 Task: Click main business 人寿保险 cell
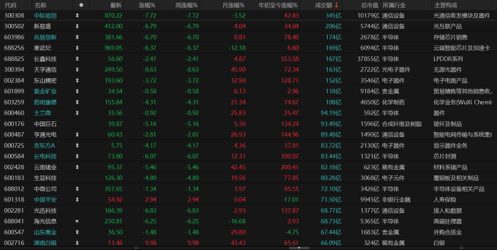(x=445, y=200)
